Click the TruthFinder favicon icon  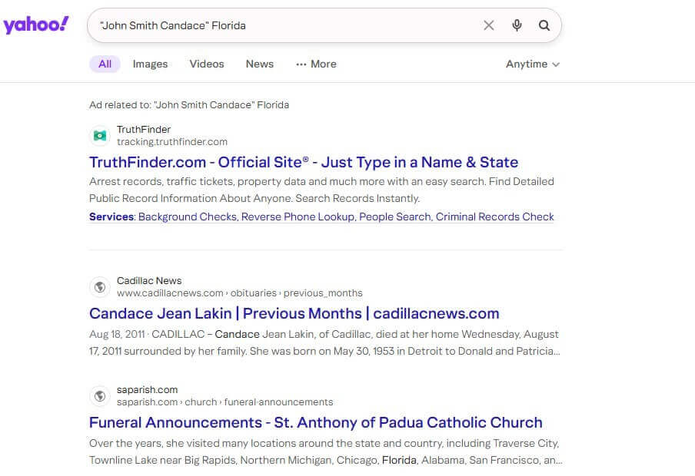point(99,135)
